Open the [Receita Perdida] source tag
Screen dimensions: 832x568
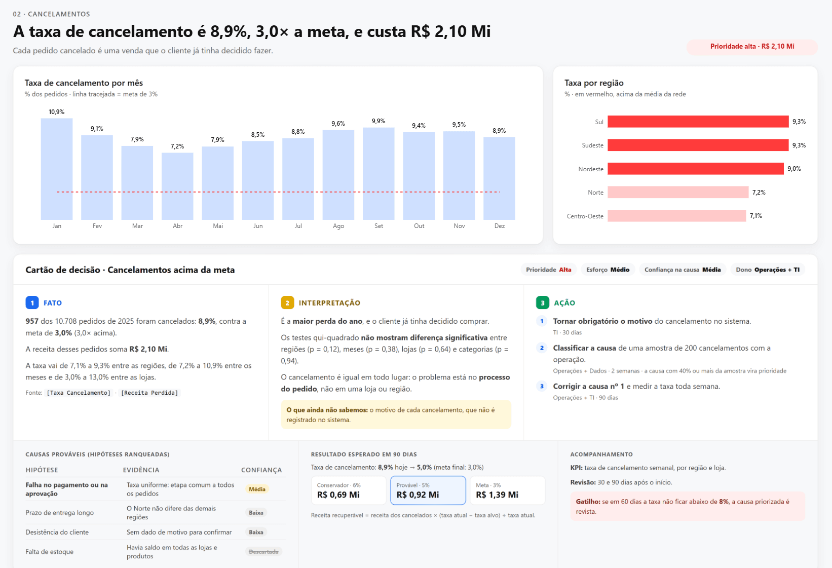149,393
